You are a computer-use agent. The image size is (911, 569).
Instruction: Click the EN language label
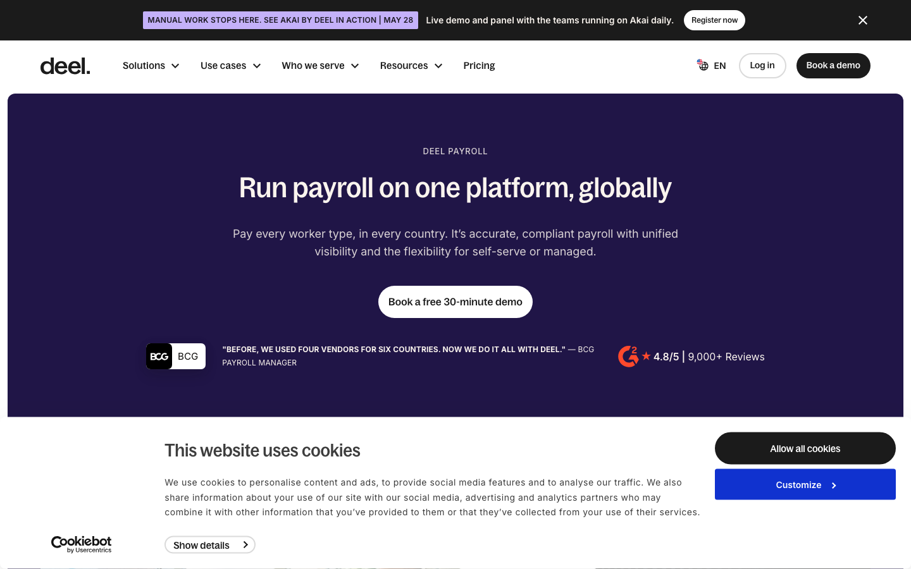point(720,66)
